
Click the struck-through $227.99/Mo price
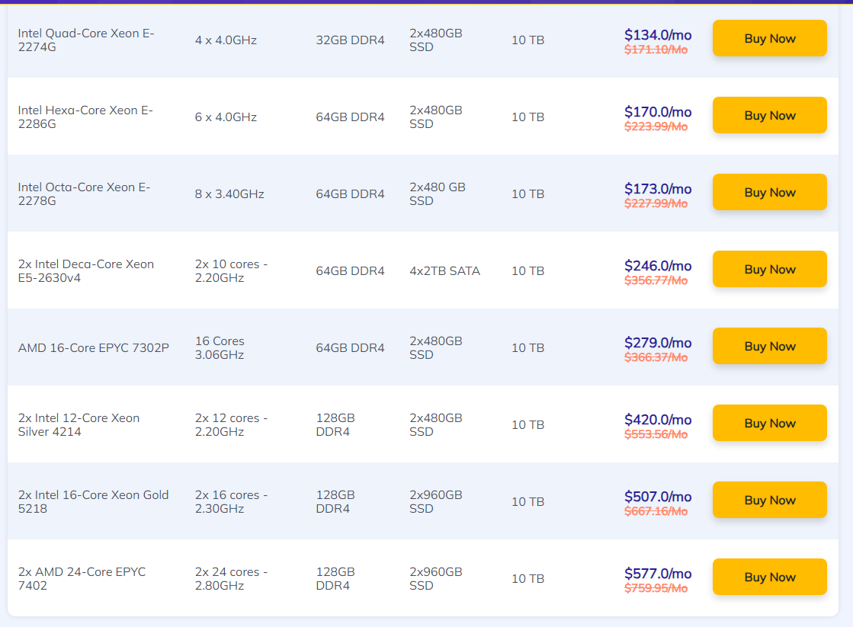coord(656,204)
